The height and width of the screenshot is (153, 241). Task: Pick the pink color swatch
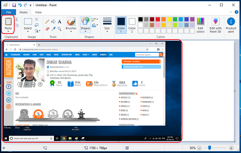pos(158,25)
